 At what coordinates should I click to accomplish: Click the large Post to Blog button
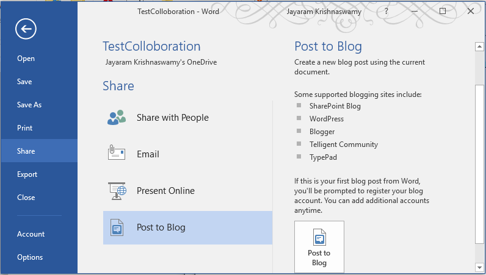click(x=319, y=247)
